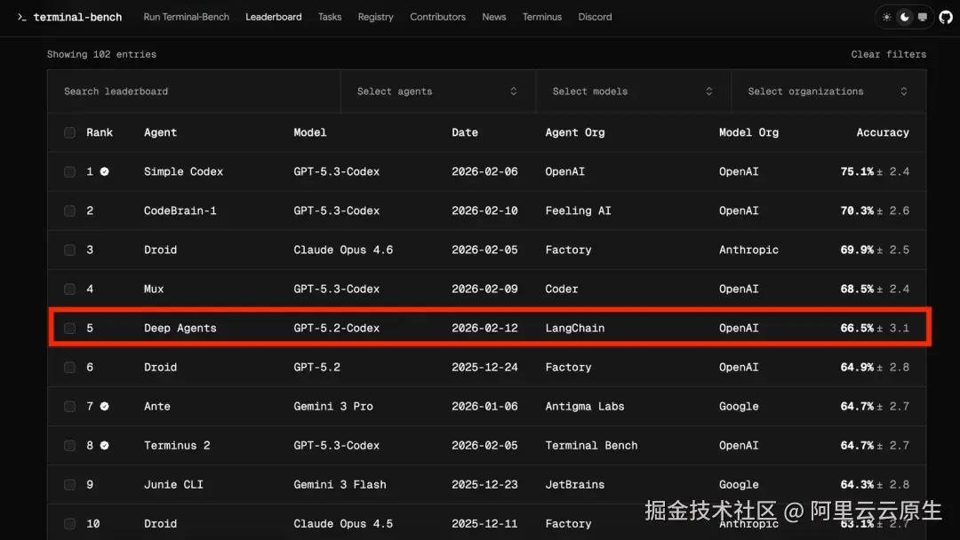Click the Claude Opus 4.5 model cell
The width and height of the screenshot is (960, 540).
point(343,524)
